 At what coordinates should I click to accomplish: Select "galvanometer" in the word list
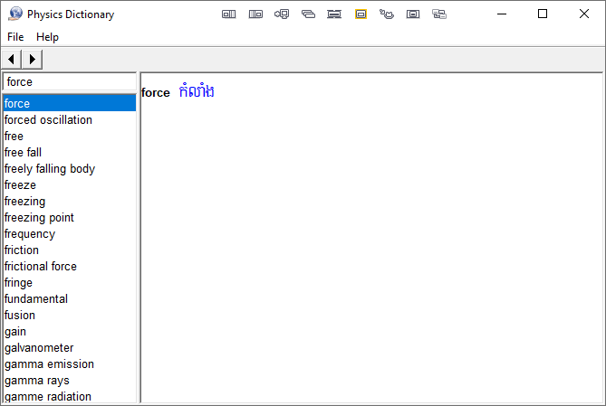[x=39, y=348]
